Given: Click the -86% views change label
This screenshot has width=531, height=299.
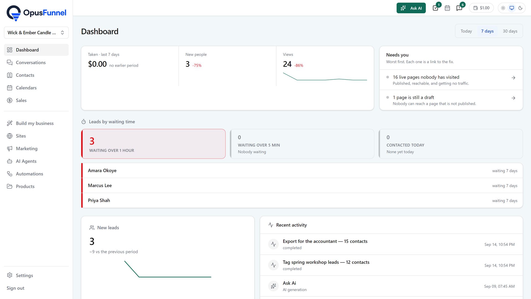Looking at the screenshot, I should click(x=299, y=66).
